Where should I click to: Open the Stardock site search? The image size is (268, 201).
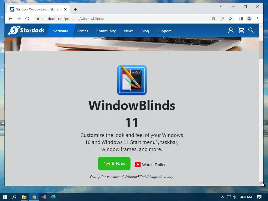251,30
